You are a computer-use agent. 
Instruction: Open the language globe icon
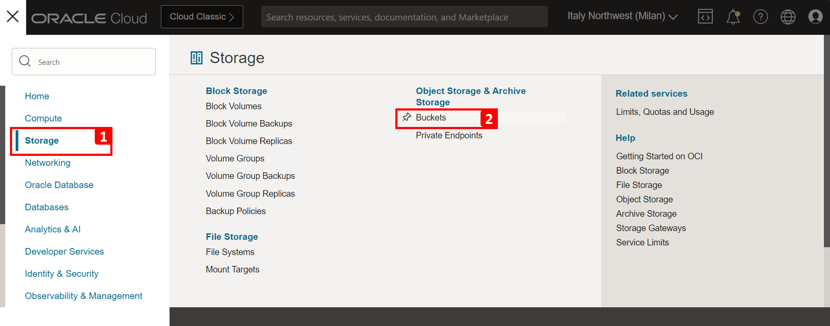788,17
